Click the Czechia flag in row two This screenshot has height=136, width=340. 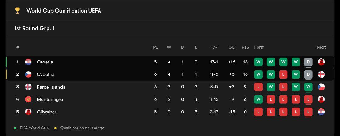tap(28, 74)
